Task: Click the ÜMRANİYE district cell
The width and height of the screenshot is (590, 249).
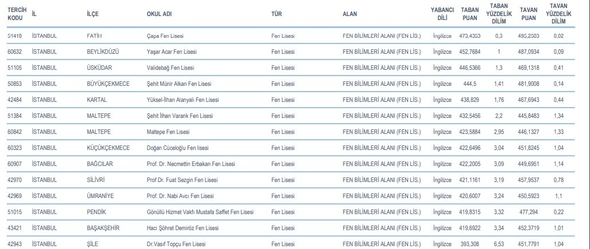Action: point(100,196)
